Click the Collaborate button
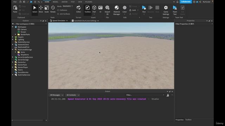This screenshot has width=225, height=126. 186,2
